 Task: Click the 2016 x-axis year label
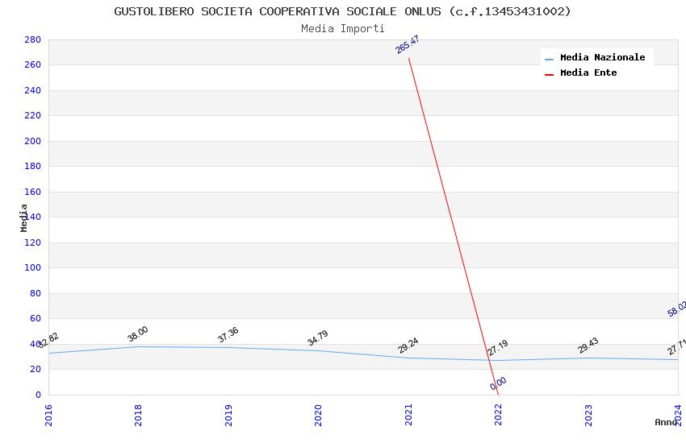[x=48, y=415]
